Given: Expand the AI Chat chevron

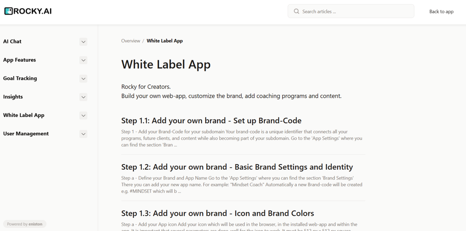Looking at the screenshot, I should click(x=83, y=42).
